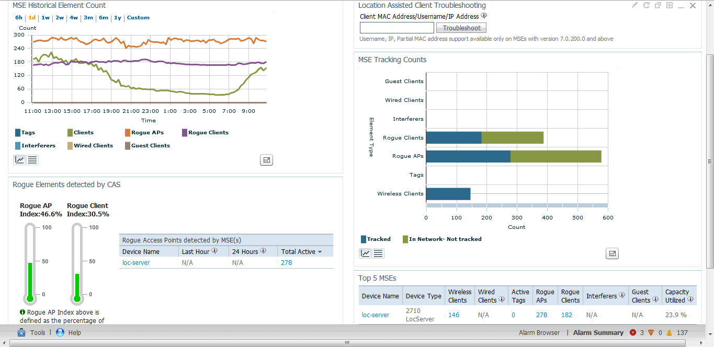
Task: Click the Troubleshoot button
Action: (461, 28)
